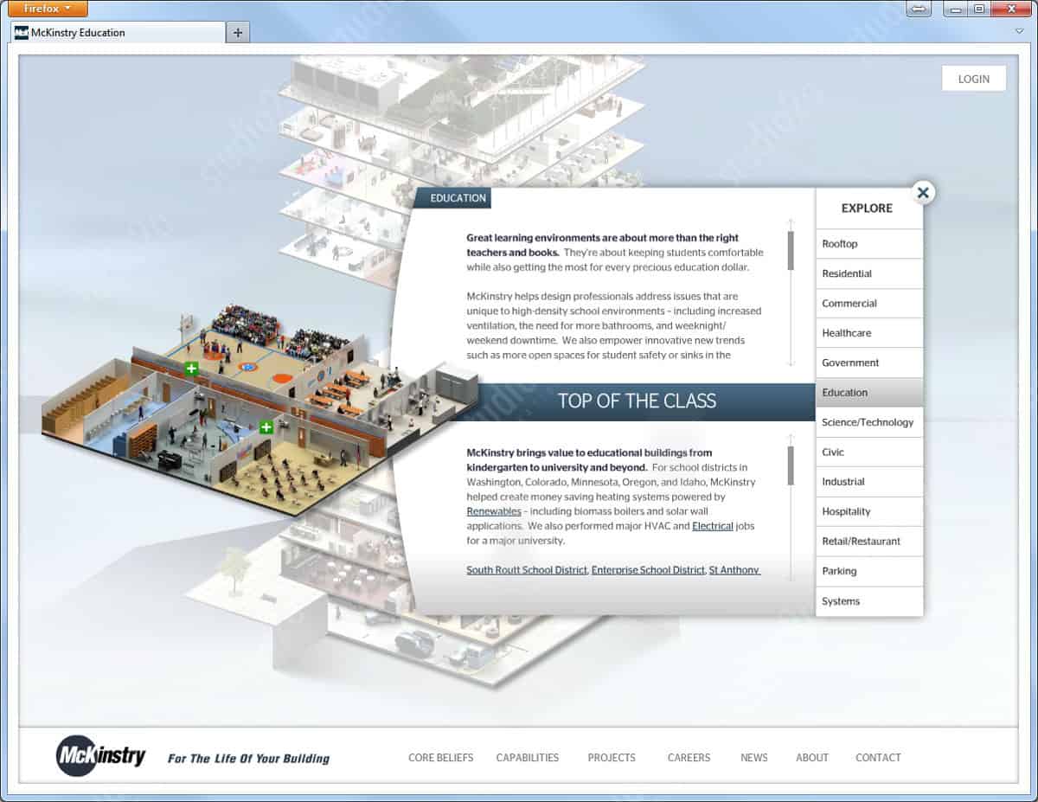Go to CAREERS in footer navigation
Viewport: 1038px width, 802px height.
[689, 758]
